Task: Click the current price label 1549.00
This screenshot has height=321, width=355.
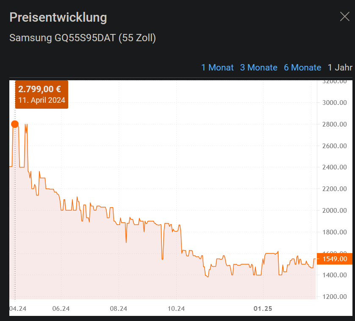Action: (x=335, y=259)
